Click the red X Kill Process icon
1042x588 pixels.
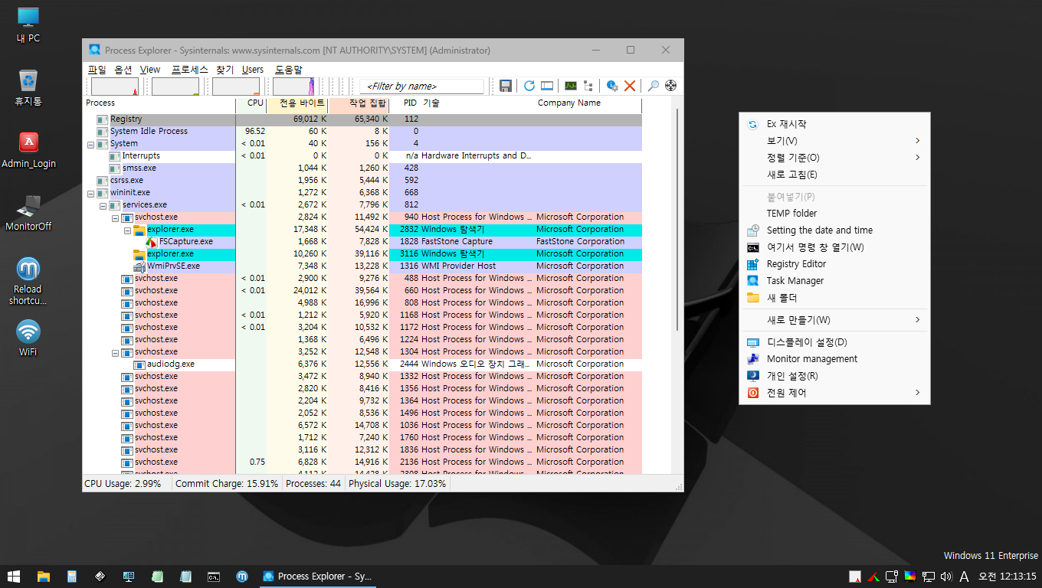pyautogui.click(x=630, y=86)
